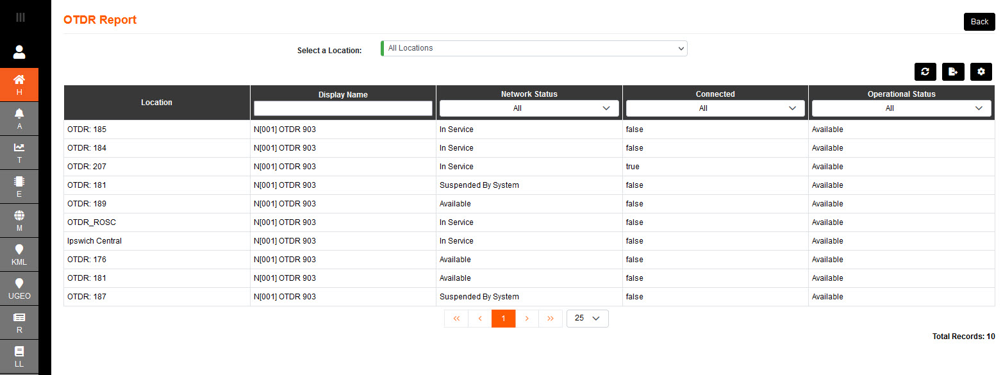The image size is (1003, 375).
Task: Change the page size from 25
Action: [x=587, y=318]
